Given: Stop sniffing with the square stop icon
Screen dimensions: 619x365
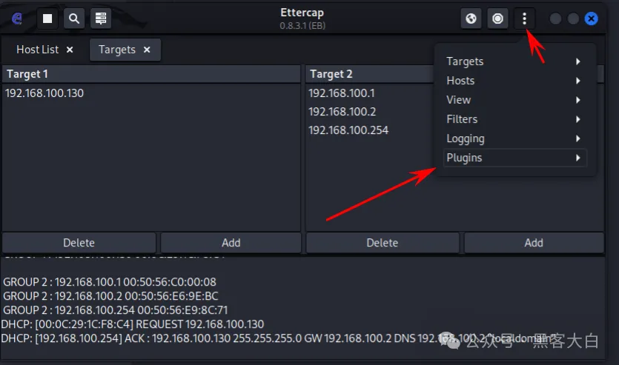Looking at the screenshot, I should [47, 19].
